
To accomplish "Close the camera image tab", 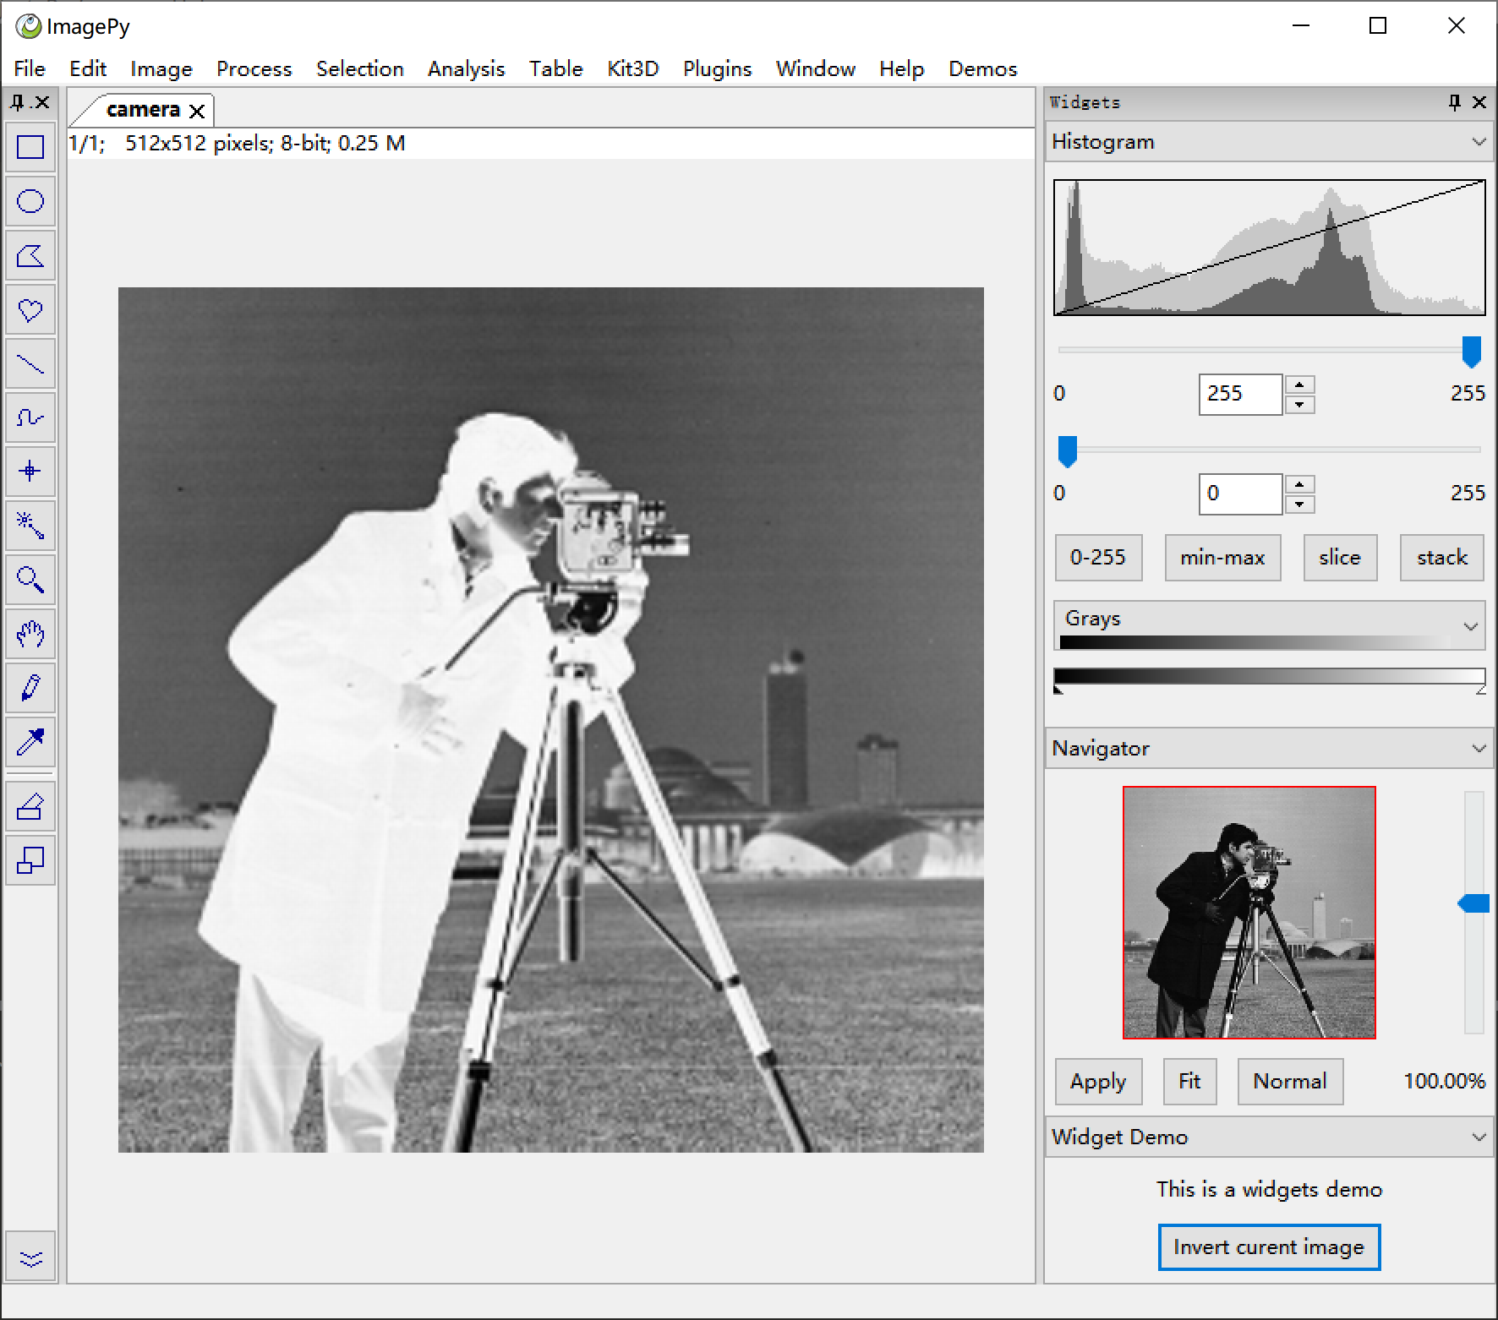I will (x=197, y=111).
